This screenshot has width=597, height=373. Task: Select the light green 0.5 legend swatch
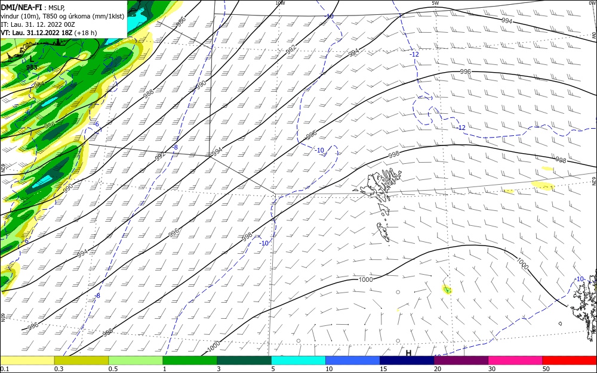coord(136,361)
